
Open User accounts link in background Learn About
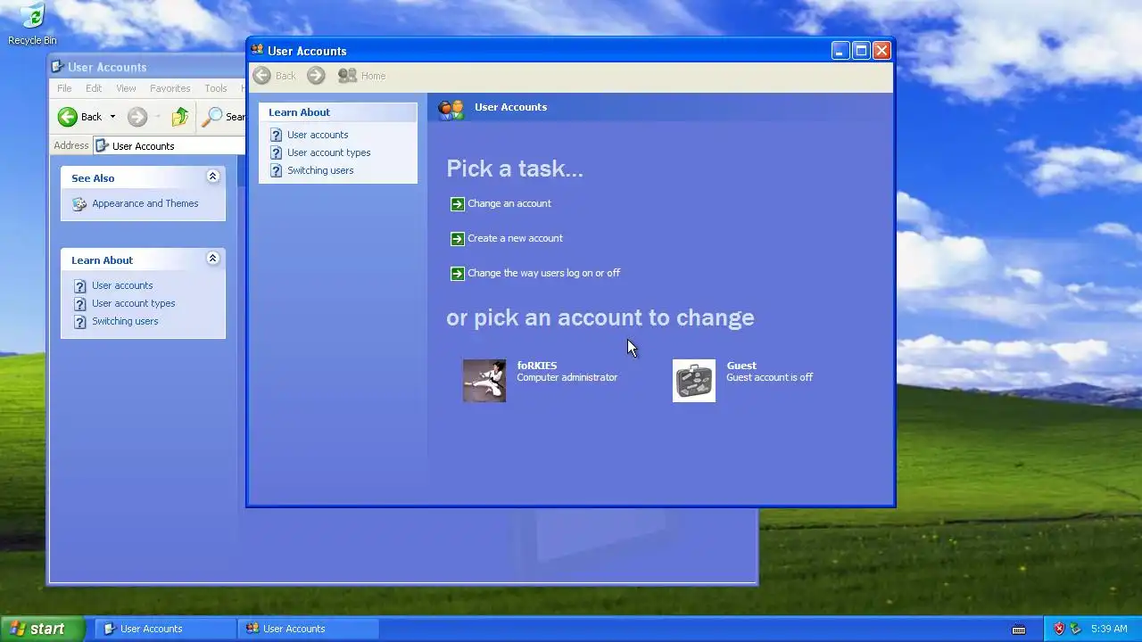coord(122,285)
